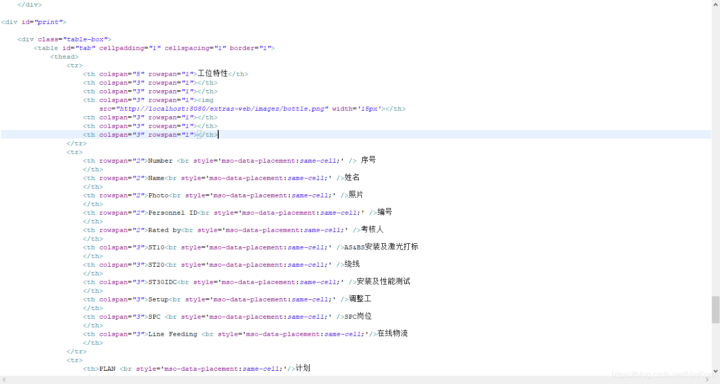Click the text AS&BS安装及激光打标
The image size is (720, 384).
coord(381,247)
